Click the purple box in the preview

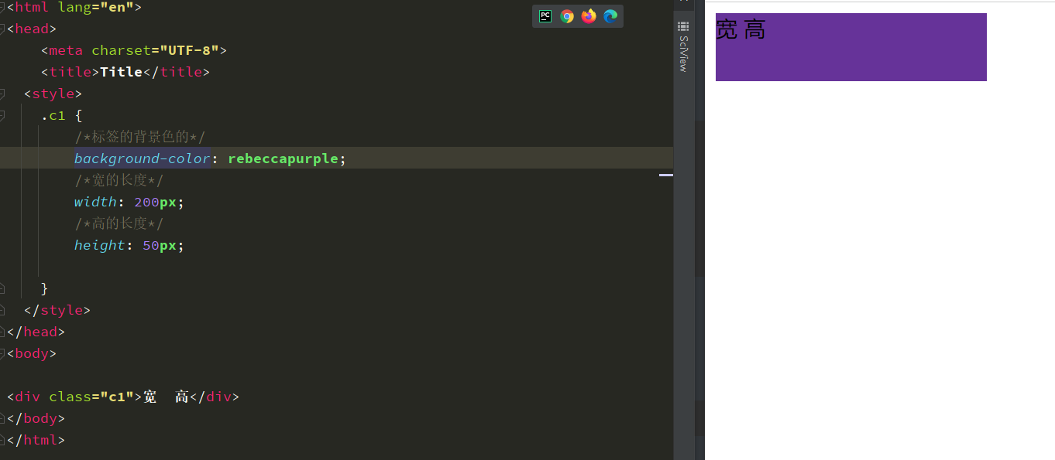851,47
